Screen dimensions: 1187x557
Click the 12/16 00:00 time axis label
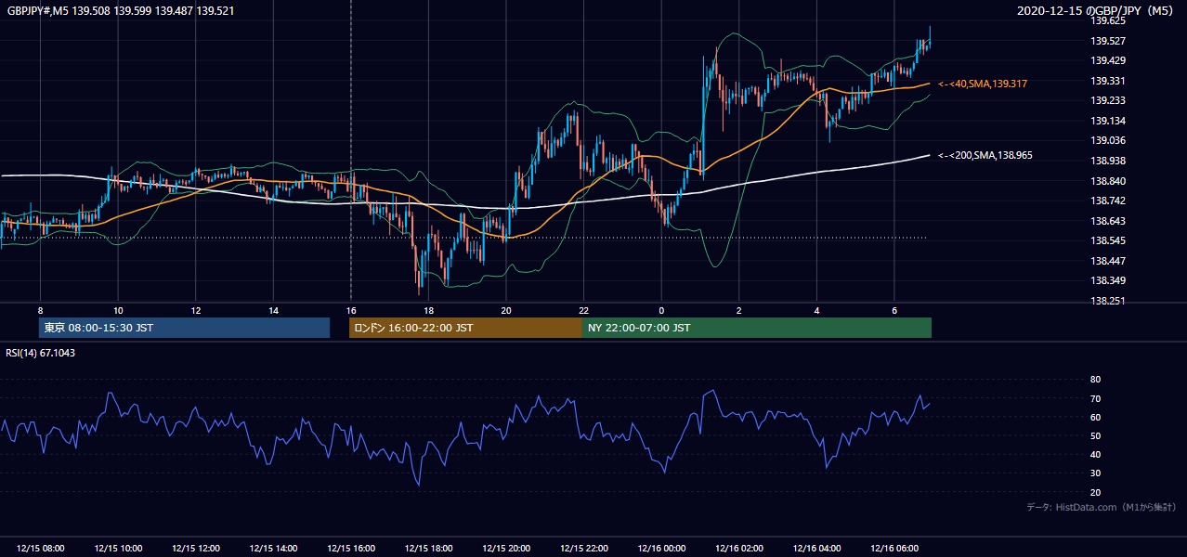click(661, 549)
